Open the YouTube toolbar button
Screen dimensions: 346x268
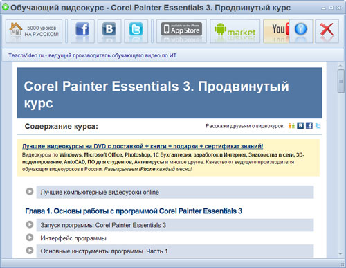(276, 31)
